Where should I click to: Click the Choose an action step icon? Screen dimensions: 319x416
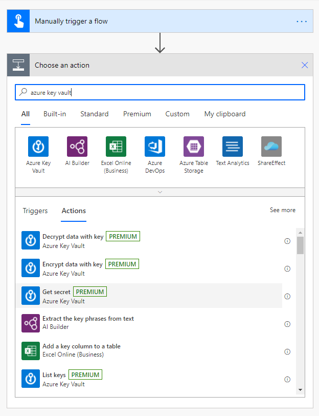point(18,65)
